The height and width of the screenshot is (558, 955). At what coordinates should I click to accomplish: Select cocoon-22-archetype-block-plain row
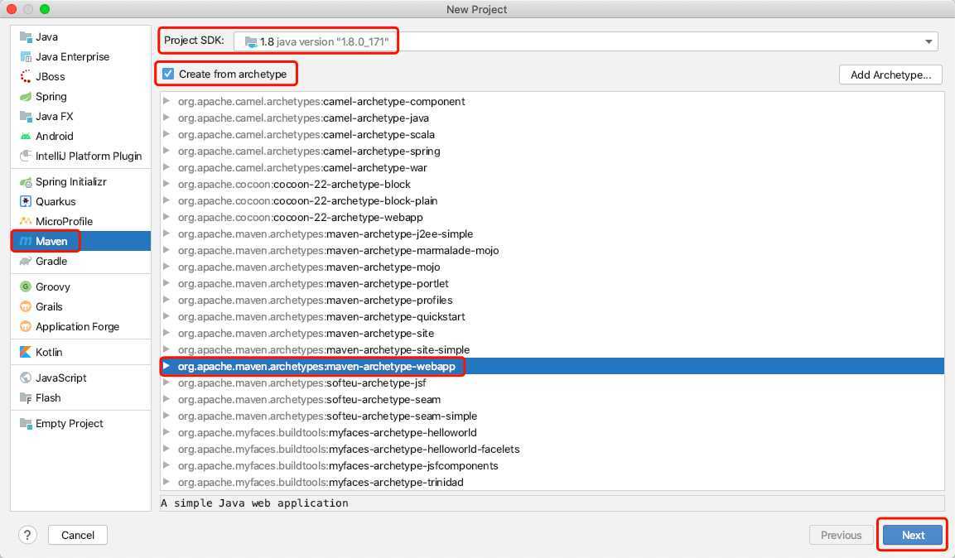click(x=552, y=201)
